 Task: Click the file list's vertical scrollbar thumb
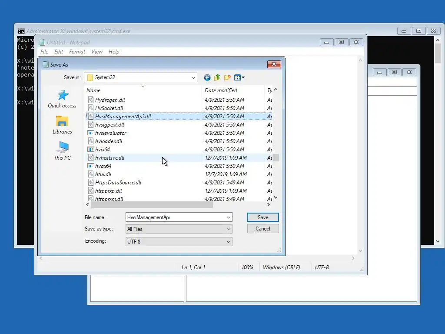coord(276,157)
